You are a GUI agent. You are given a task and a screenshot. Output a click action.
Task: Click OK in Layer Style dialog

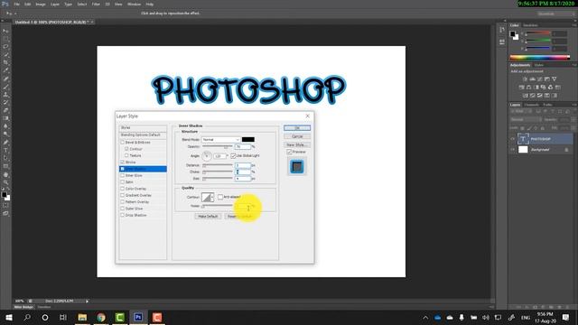pyautogui.click(x=297, y=128)
